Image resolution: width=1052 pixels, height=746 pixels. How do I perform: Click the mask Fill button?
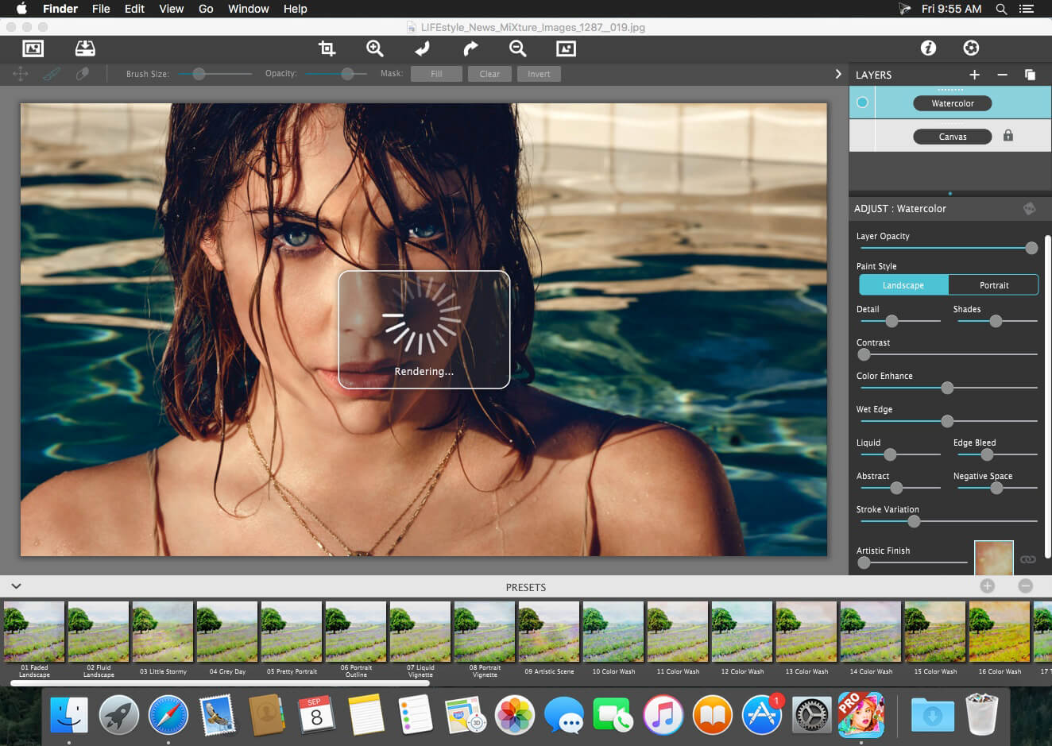[x=436, y=74]
